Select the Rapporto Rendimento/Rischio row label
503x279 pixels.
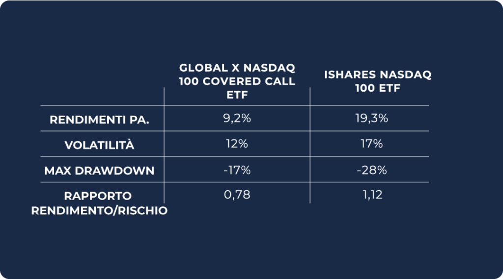pos(99,203)
